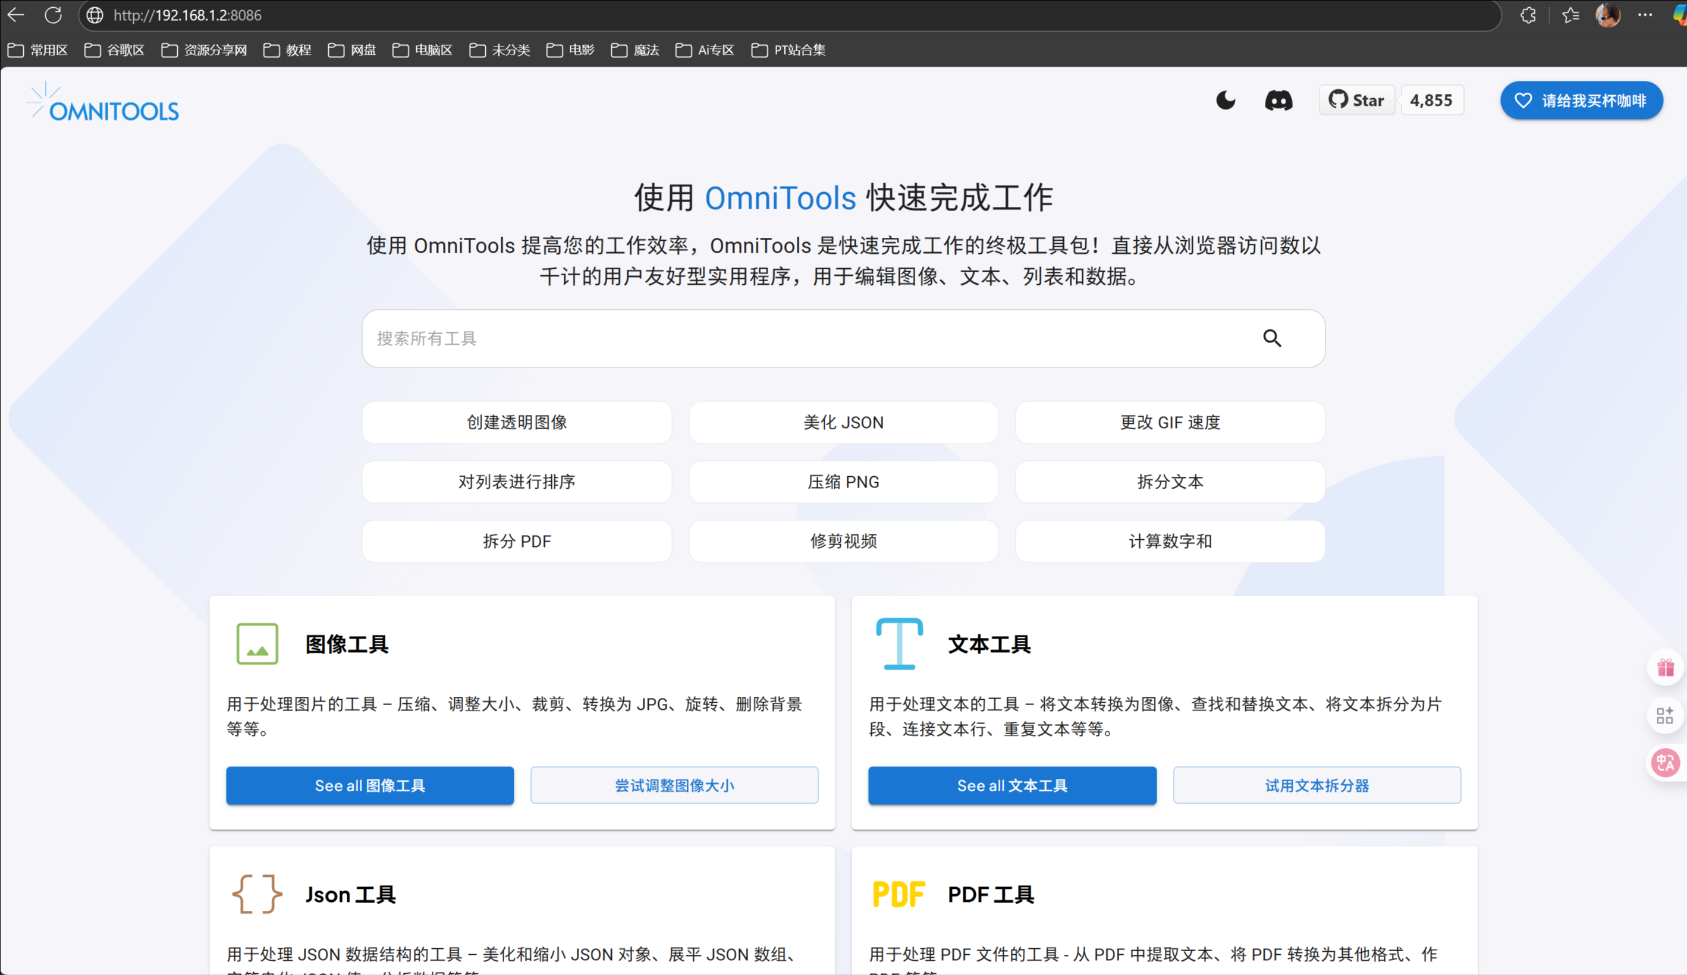Open the 常用区 bookmarks folder
The image size is (1687, 975).
coord(37,50)
